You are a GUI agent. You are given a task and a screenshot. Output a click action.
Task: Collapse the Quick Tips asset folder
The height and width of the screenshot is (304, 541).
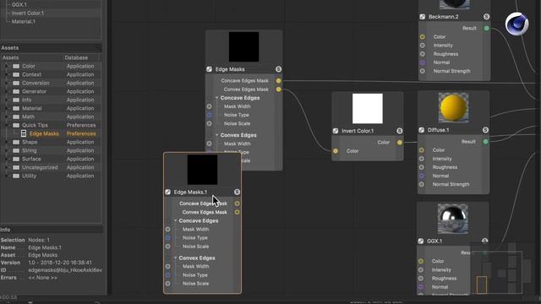pos(7,125)
